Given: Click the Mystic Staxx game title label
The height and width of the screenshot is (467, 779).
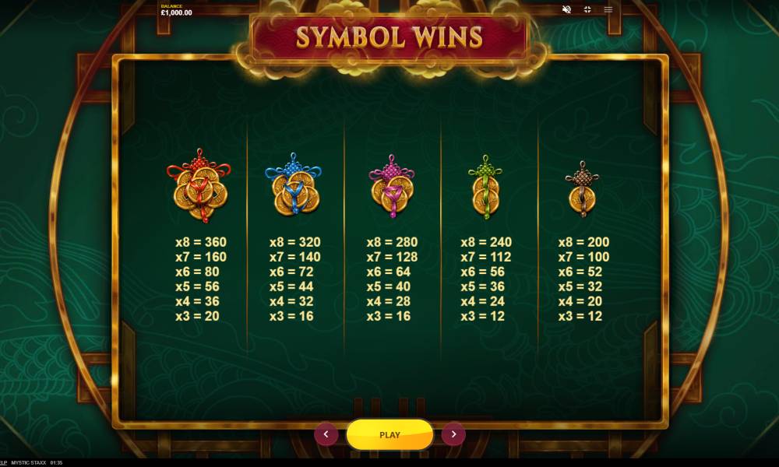Looking at the screenshot, I should click(28, 462).
